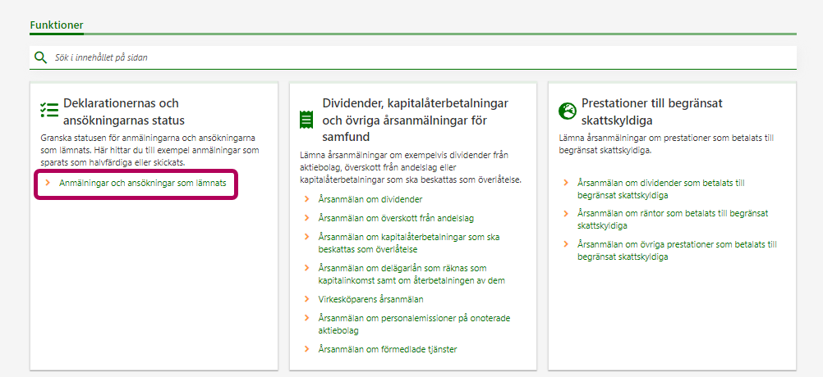
Task: Focus the page content search field
Action: 411,57
